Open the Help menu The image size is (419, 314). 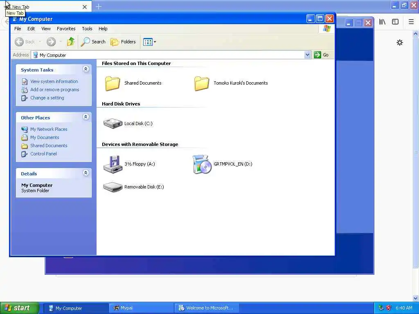(x=103, y=29)
